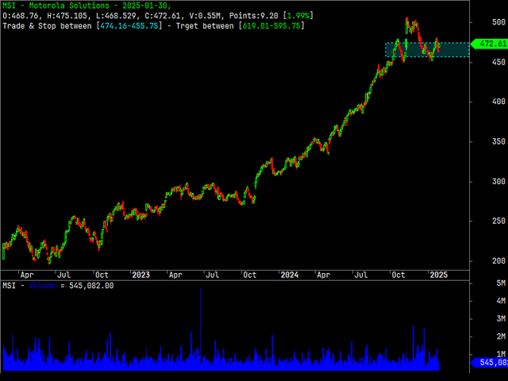The height and width of the screenshot is (381, 508).
Task: Click the target range 619.81-595.75
Action: pyautogui.click(x=271, y=25)
